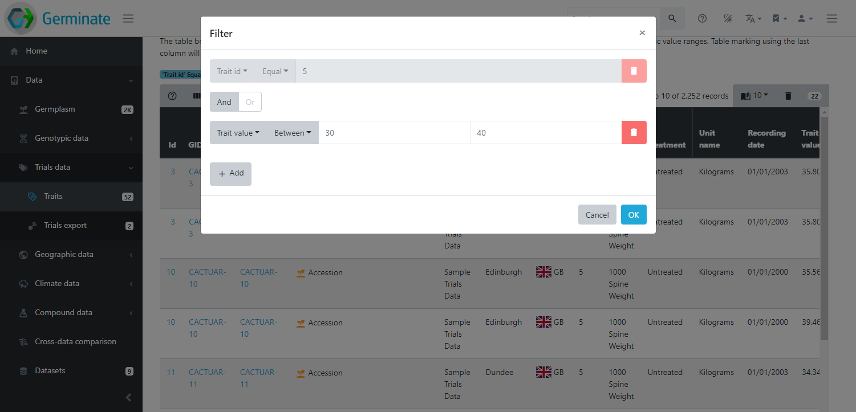856x412 pixels.
Task: Open the help question mark icon
Action: pos(702,19)
